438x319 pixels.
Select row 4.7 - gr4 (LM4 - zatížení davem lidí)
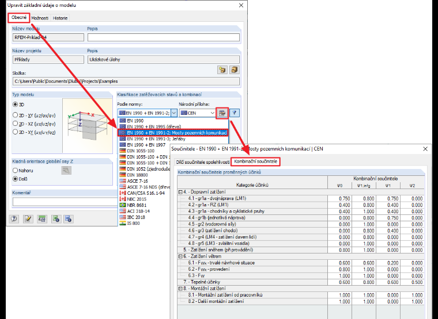tap(301, 237)
